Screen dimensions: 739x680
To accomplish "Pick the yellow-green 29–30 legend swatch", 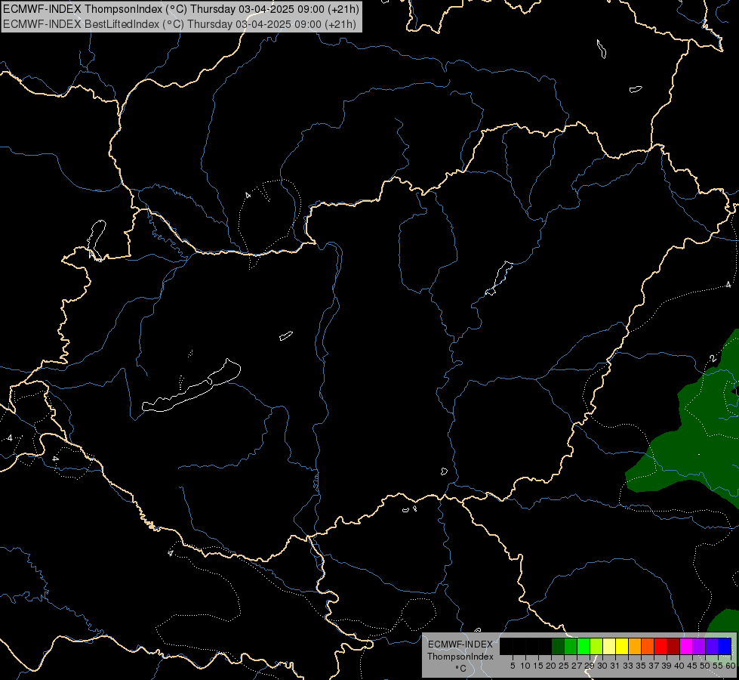I will [596, 646].
